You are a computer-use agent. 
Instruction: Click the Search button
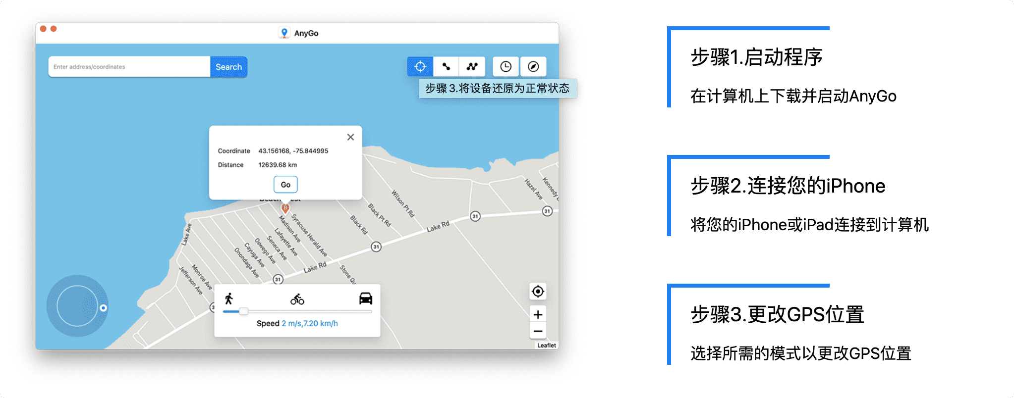pos(228,67)
